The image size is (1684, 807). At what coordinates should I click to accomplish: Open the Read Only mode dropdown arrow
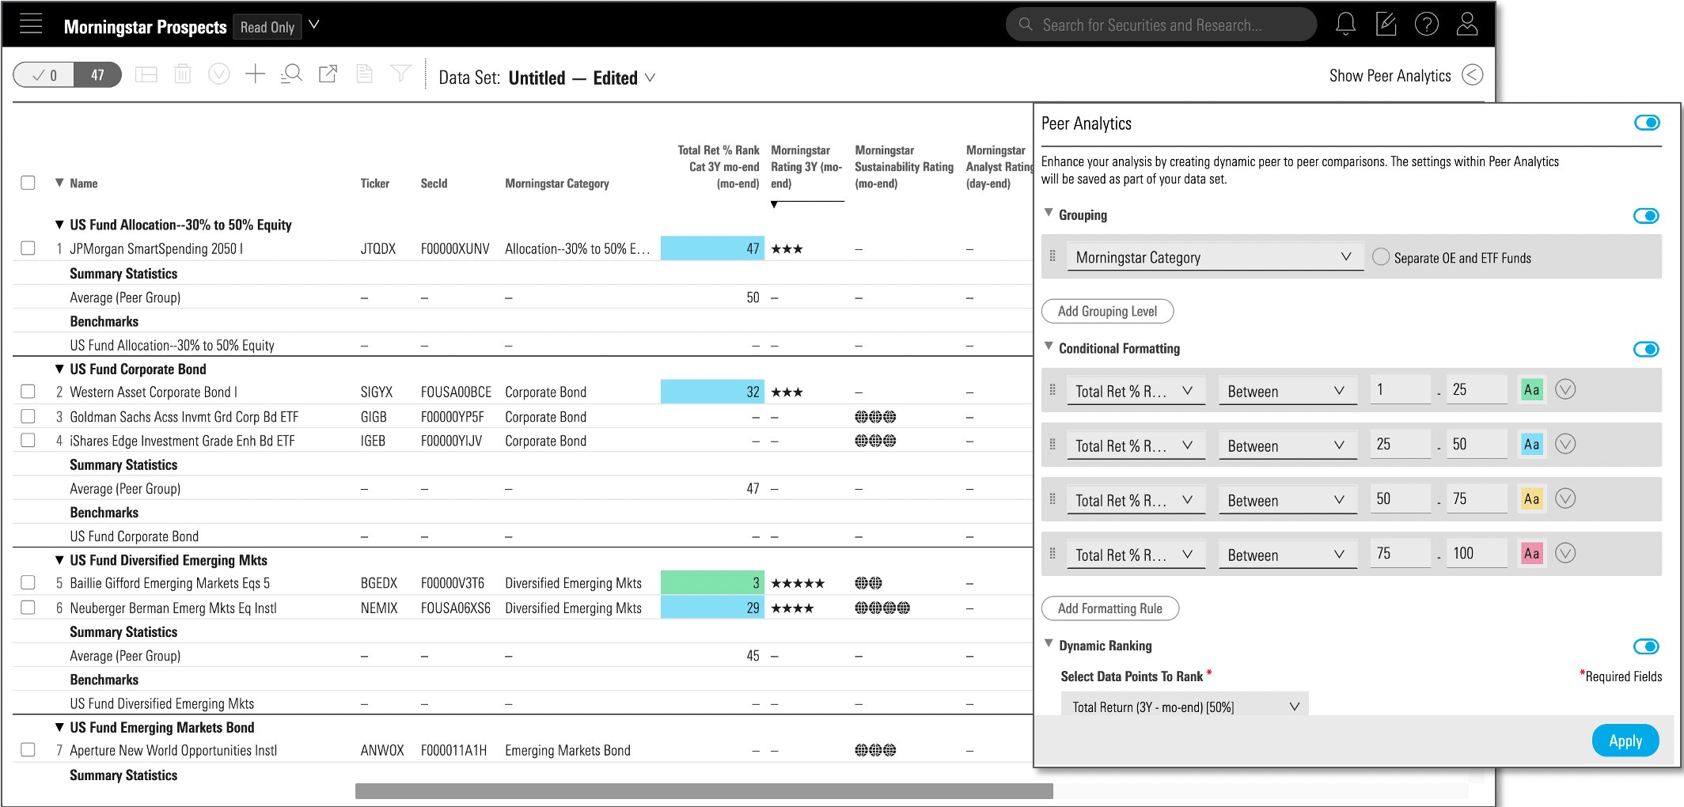314,25
